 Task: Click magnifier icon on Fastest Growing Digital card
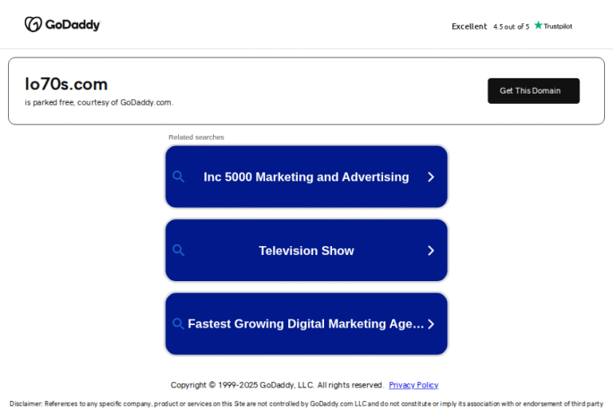179,324
